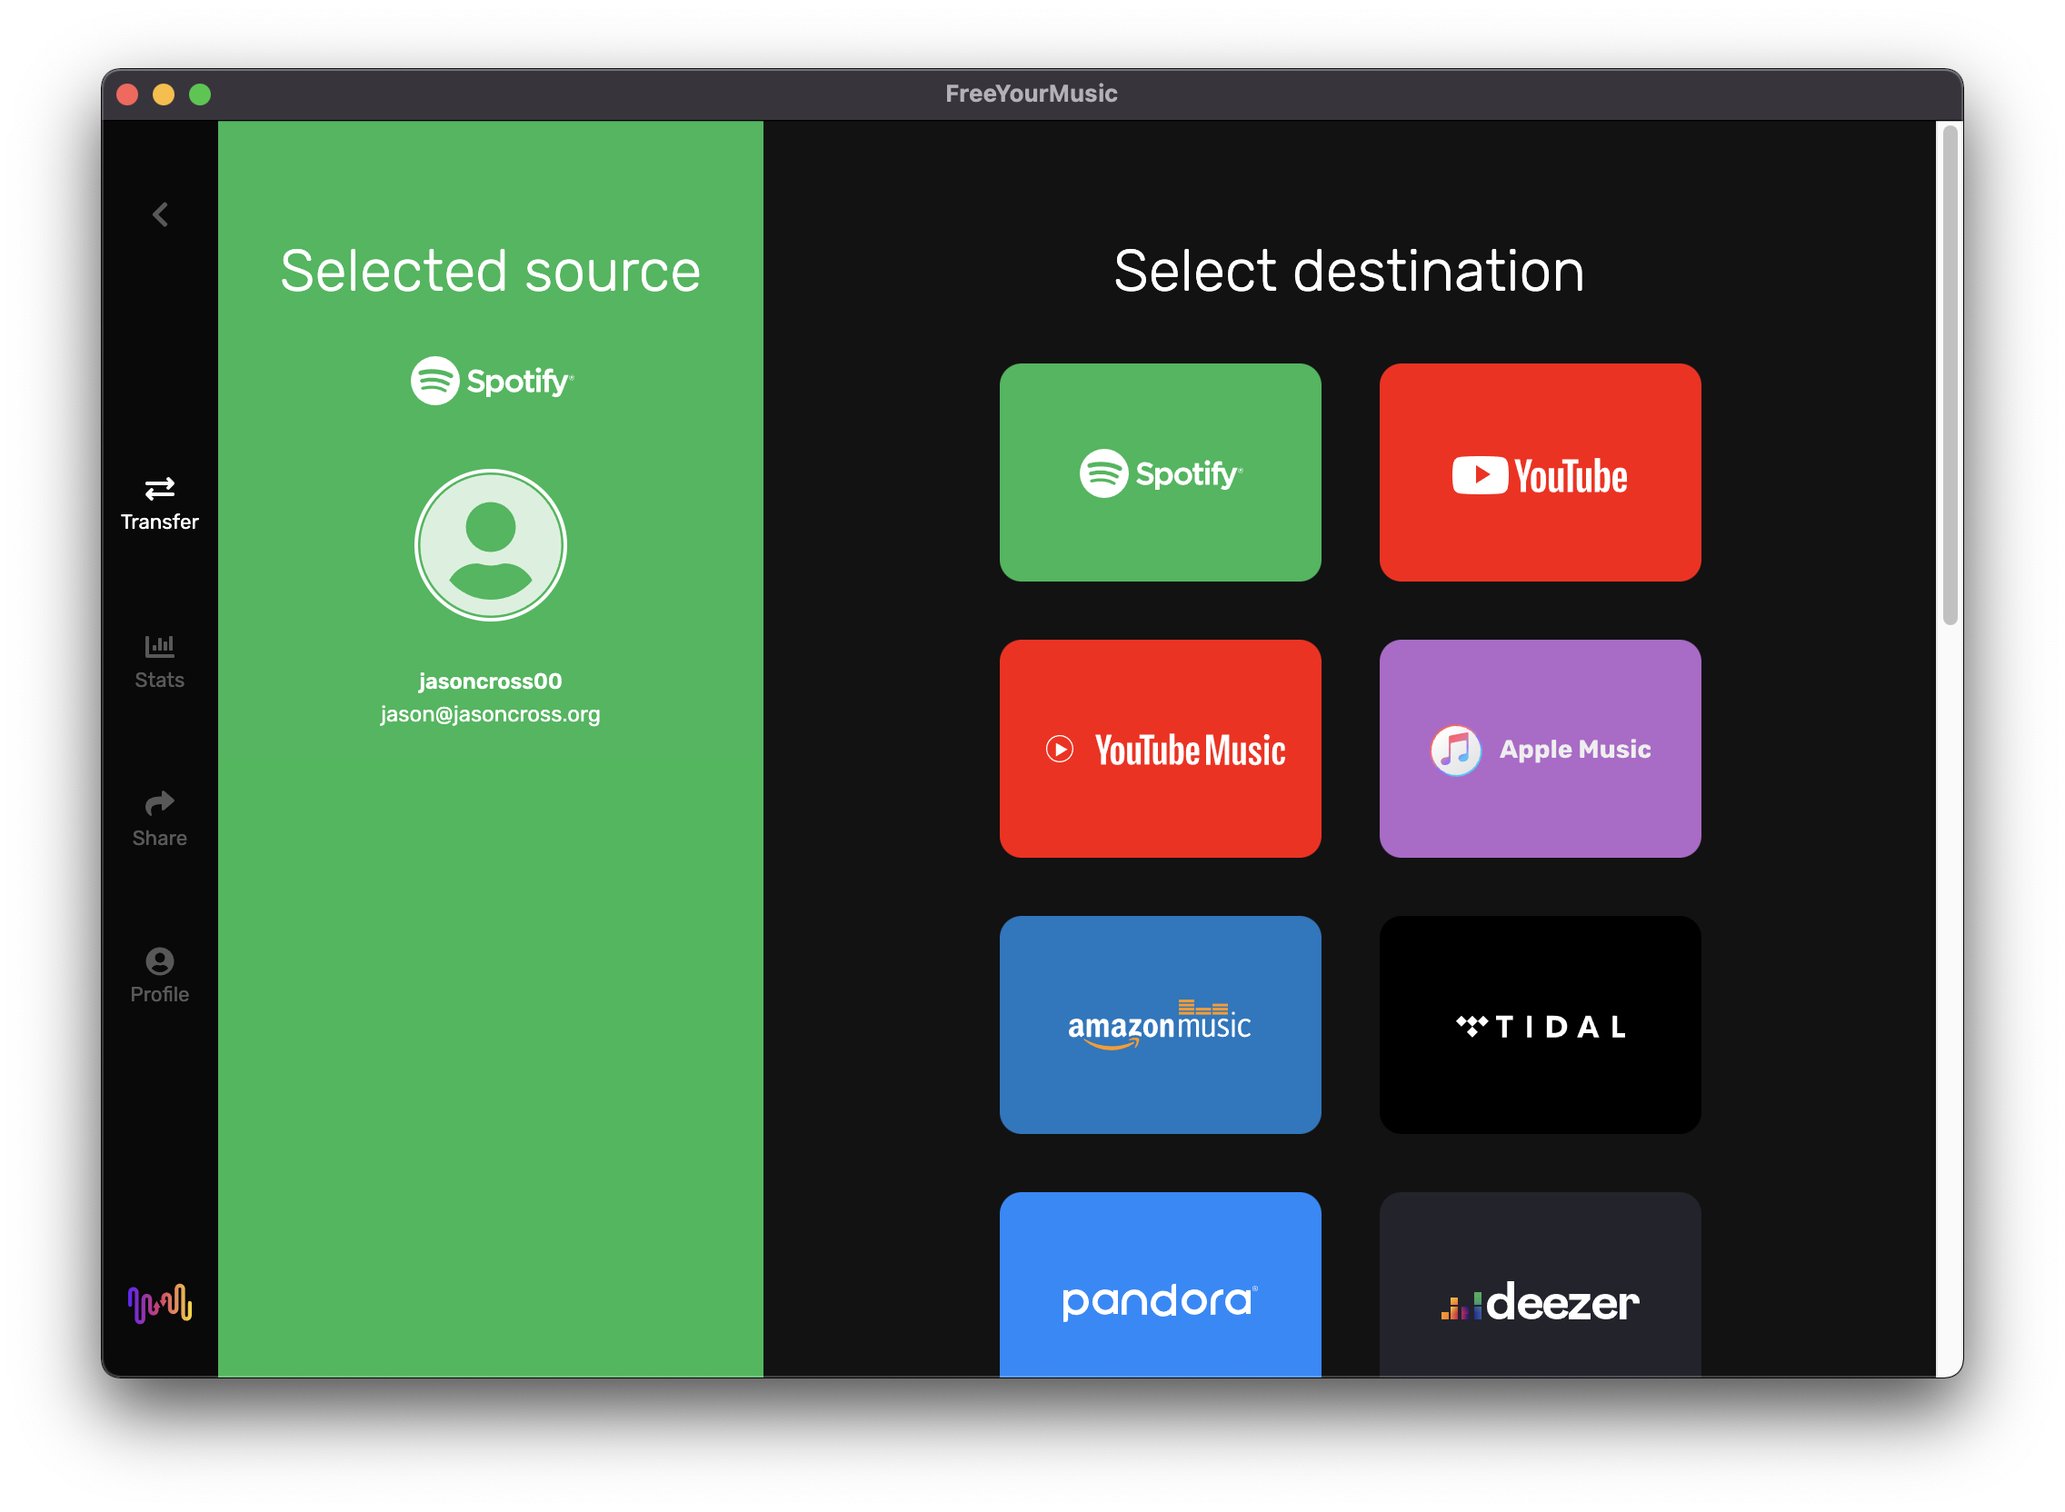Choose Amazon Music as the destination
2065x1512 pixels.
coord(1161,1025)
